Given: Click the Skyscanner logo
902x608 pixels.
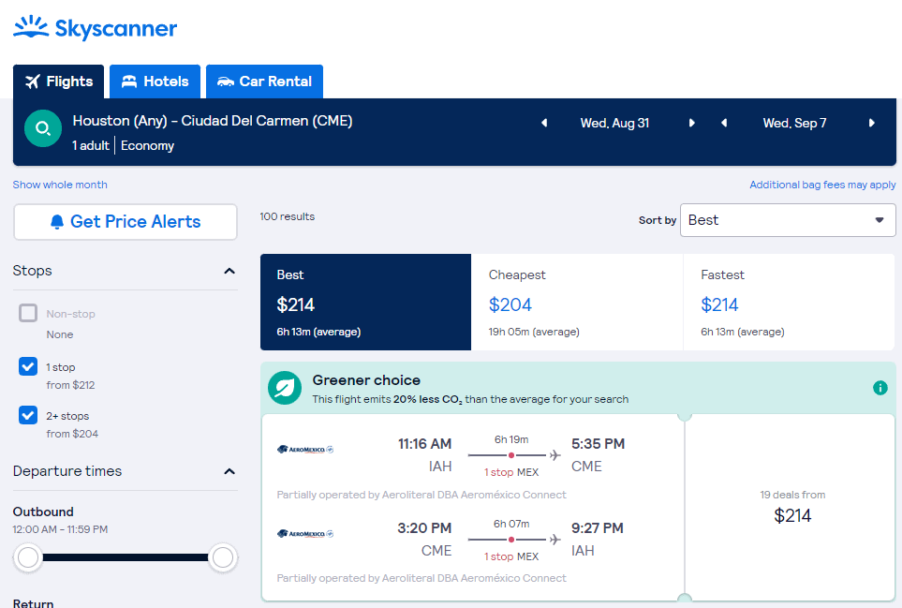Looking at the screenshot, I should 94,27.
